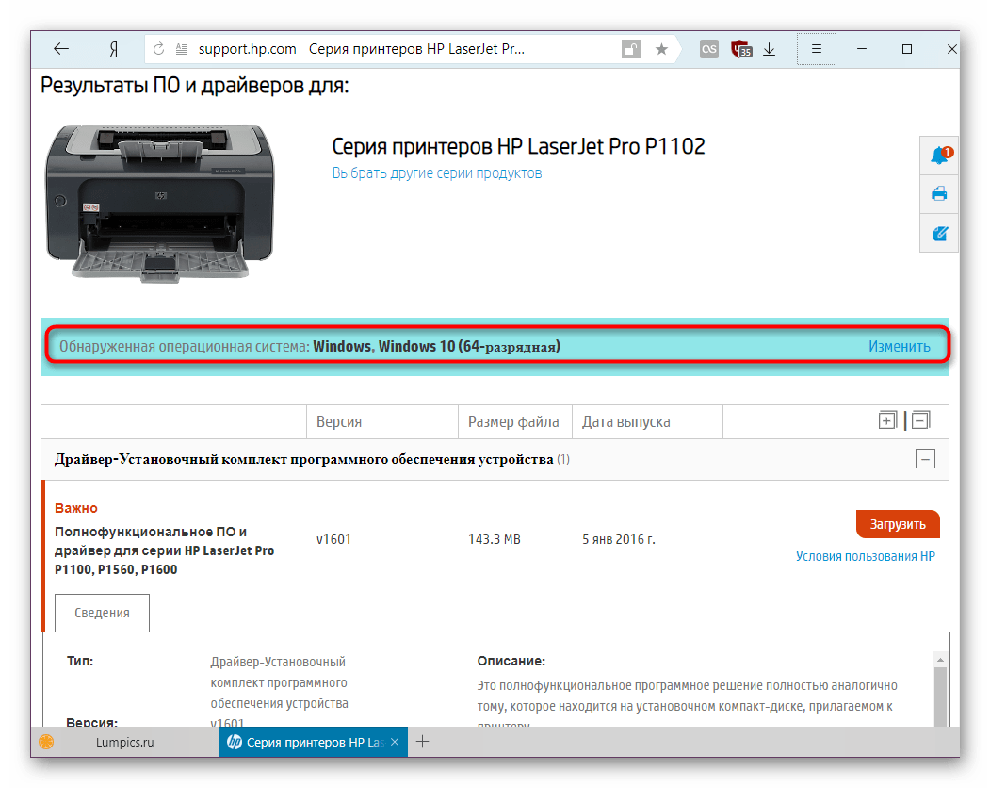This screenshot has width=990, height=788.
Task: Close the Серия принтеров HP tab
Action: pos(395,742)
